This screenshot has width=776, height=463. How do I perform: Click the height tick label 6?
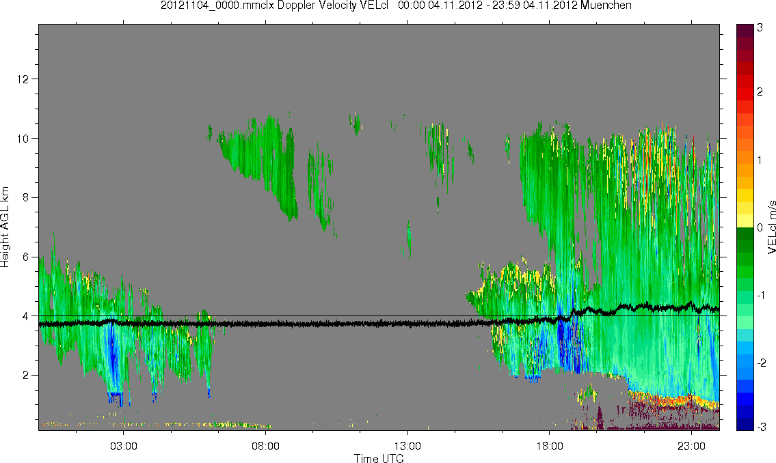pyautogui.click(x=25, y=257)
